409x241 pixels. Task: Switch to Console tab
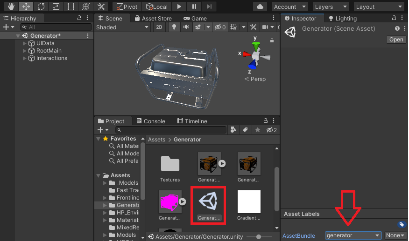(x=151, y=121)
